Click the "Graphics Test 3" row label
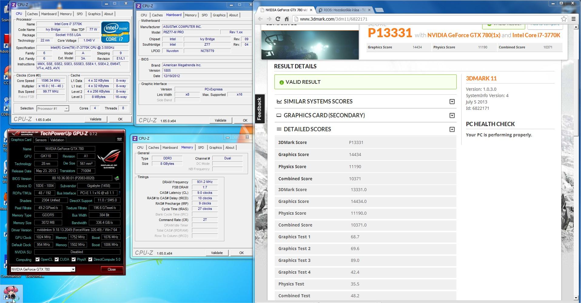The width and height of the screenshot is (581, 303). click(x=294, y=260)
